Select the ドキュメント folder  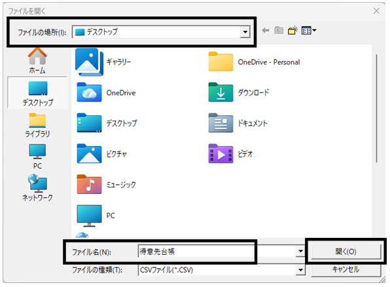pyautogui.click(x=238, y=123)
